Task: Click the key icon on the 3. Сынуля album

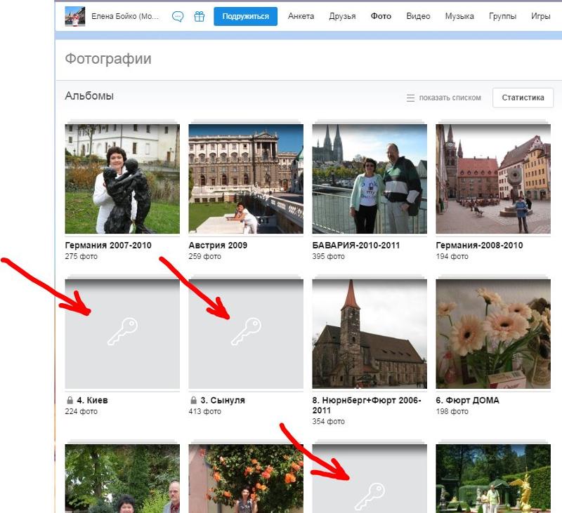Action: 246,331
